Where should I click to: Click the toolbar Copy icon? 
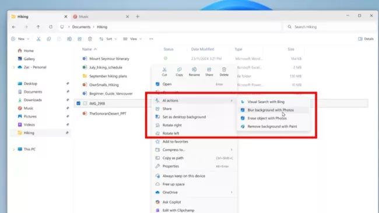pos(49,39)
